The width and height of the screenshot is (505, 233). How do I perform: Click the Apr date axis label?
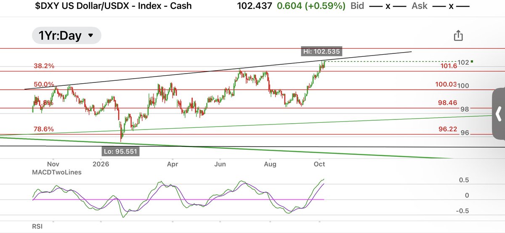tap(173, 164)
